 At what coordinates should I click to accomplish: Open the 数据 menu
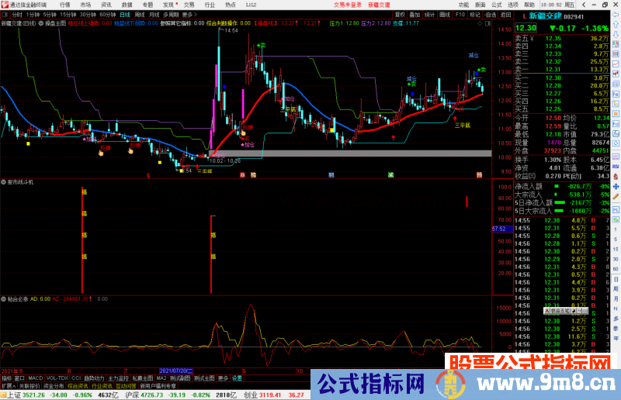127,5
